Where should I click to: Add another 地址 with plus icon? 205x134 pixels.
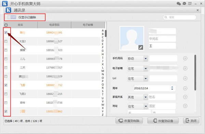click(x=185, y=106)
